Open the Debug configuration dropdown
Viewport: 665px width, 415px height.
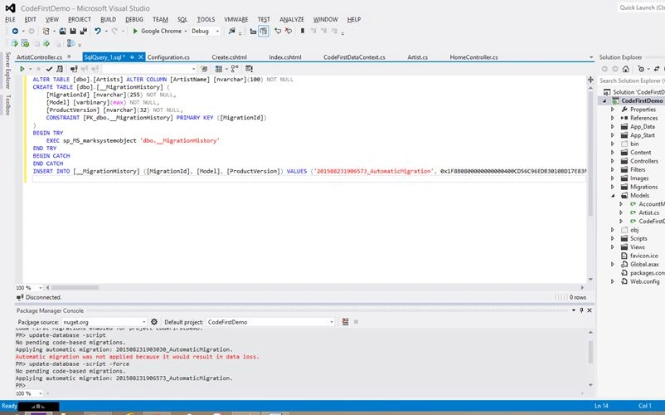(206, 31)
